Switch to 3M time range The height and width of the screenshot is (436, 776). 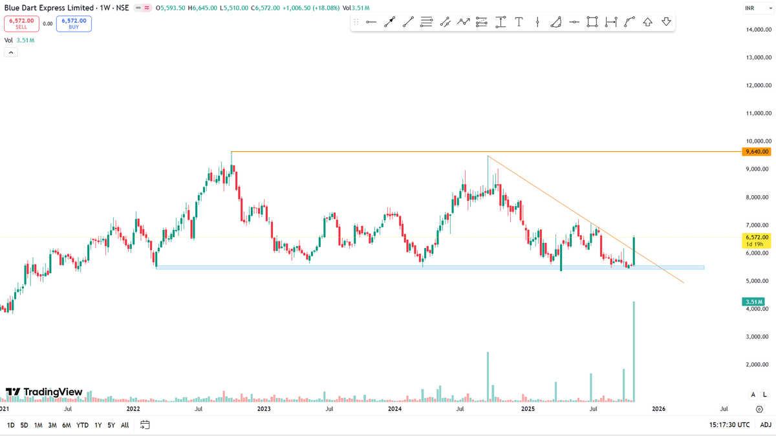pyautogui.click(x=52, y=425)
